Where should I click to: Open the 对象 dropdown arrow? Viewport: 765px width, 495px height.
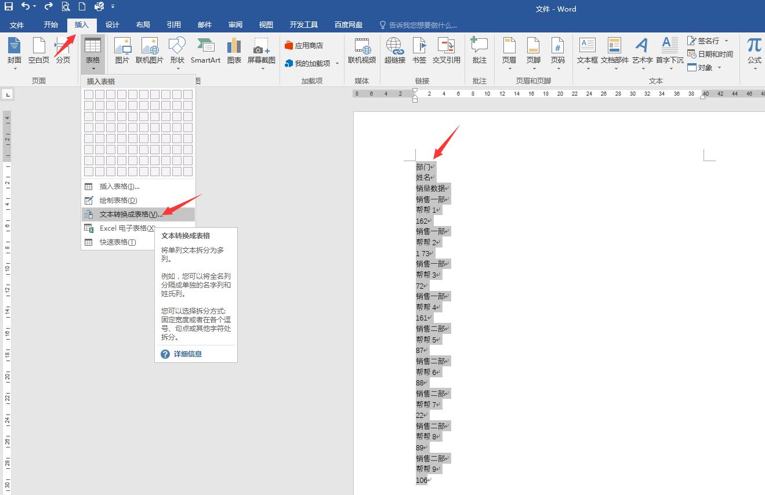click(x=719, y=67)
